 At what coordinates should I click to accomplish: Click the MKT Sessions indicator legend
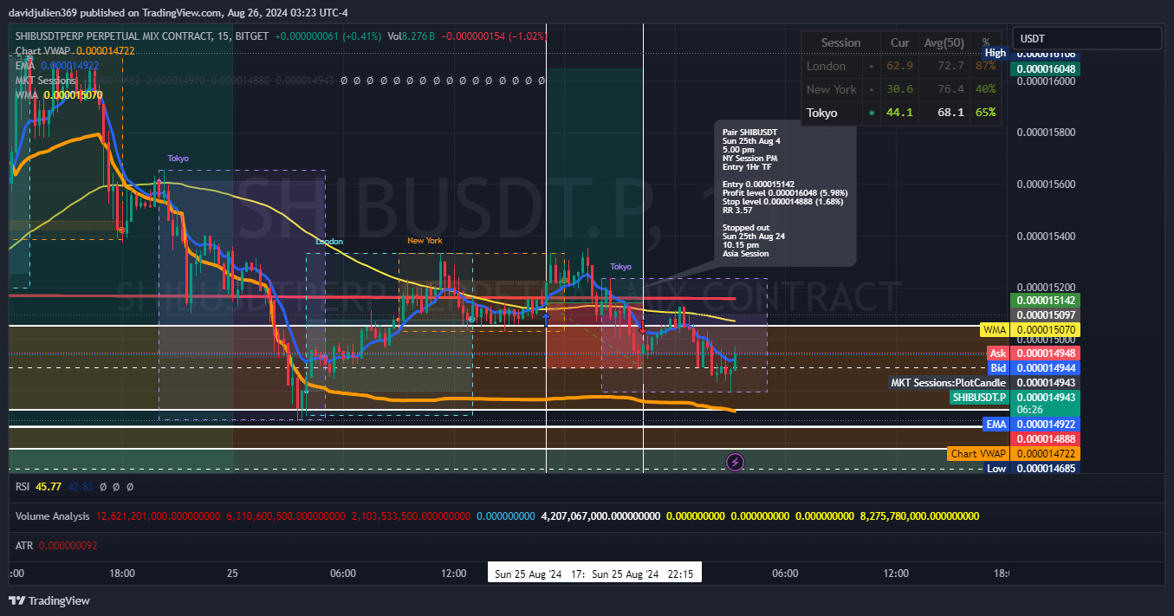[x=45, y=80]
